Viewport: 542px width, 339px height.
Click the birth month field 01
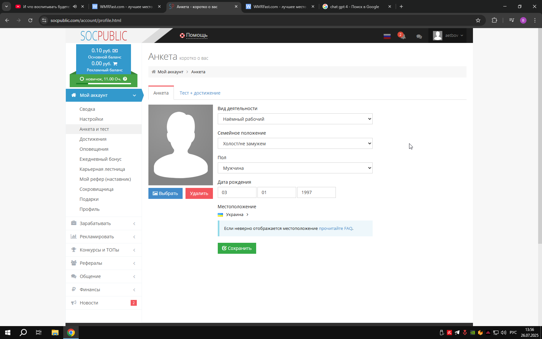(276, 192)
